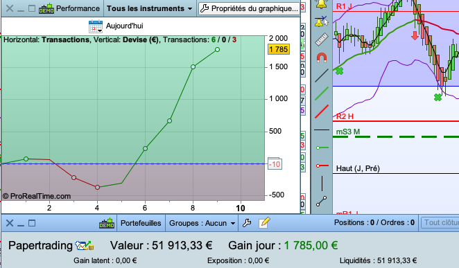Click the ProRealTime.com copyright text
The image size is (459, 268).
point(37,196)
